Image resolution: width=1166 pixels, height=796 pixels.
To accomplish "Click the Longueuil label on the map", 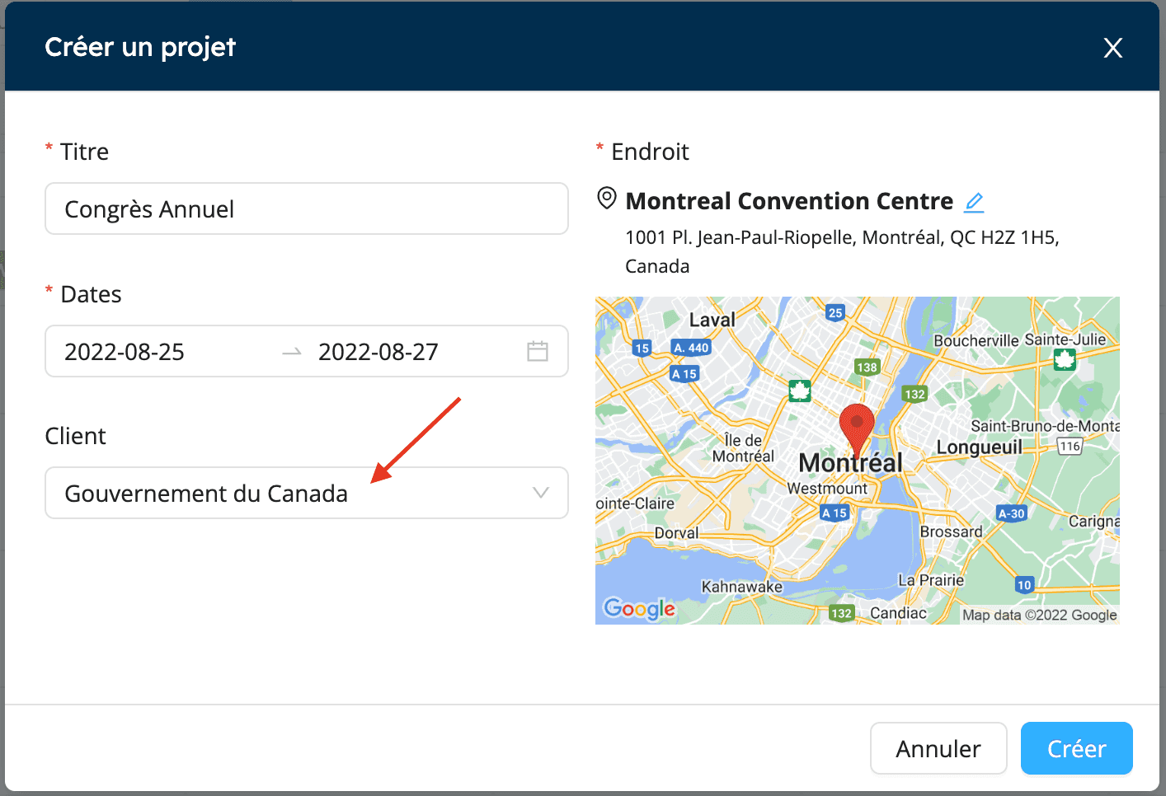I will (979, 447).
